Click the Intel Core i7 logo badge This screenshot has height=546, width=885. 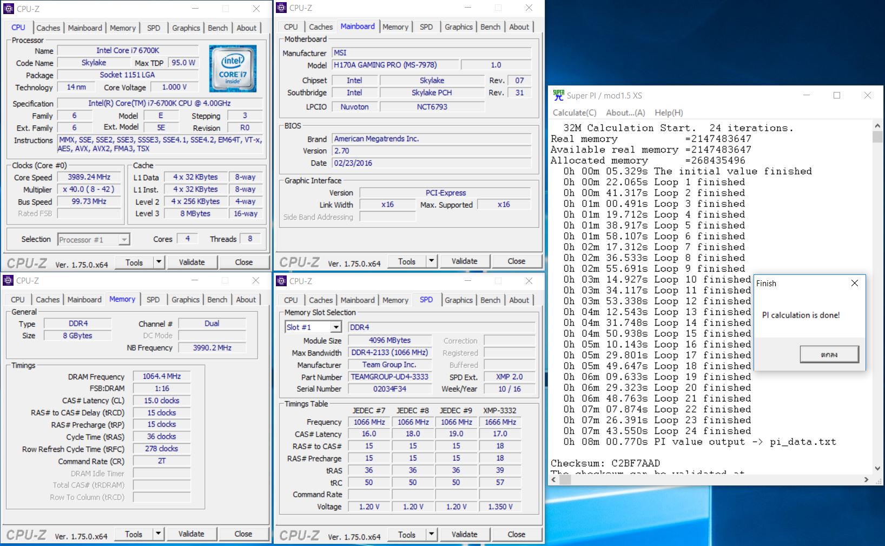233,69
